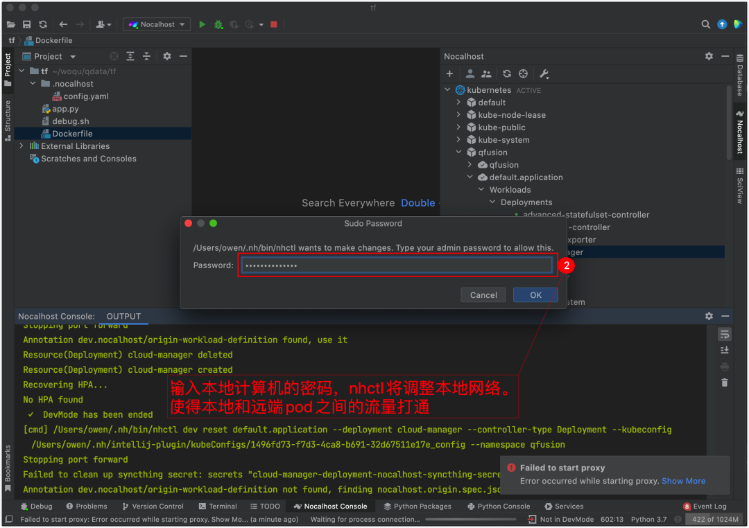The height and width of the screenshot is (528, 749).
Task: Click Show More in proxy error notification
Action: click(683, 481)
